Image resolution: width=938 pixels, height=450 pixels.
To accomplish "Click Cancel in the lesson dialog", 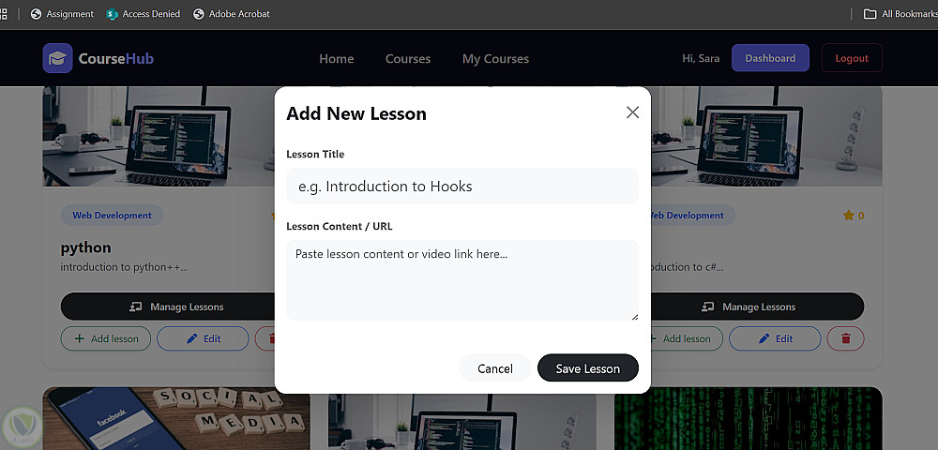I will [495, 368].
